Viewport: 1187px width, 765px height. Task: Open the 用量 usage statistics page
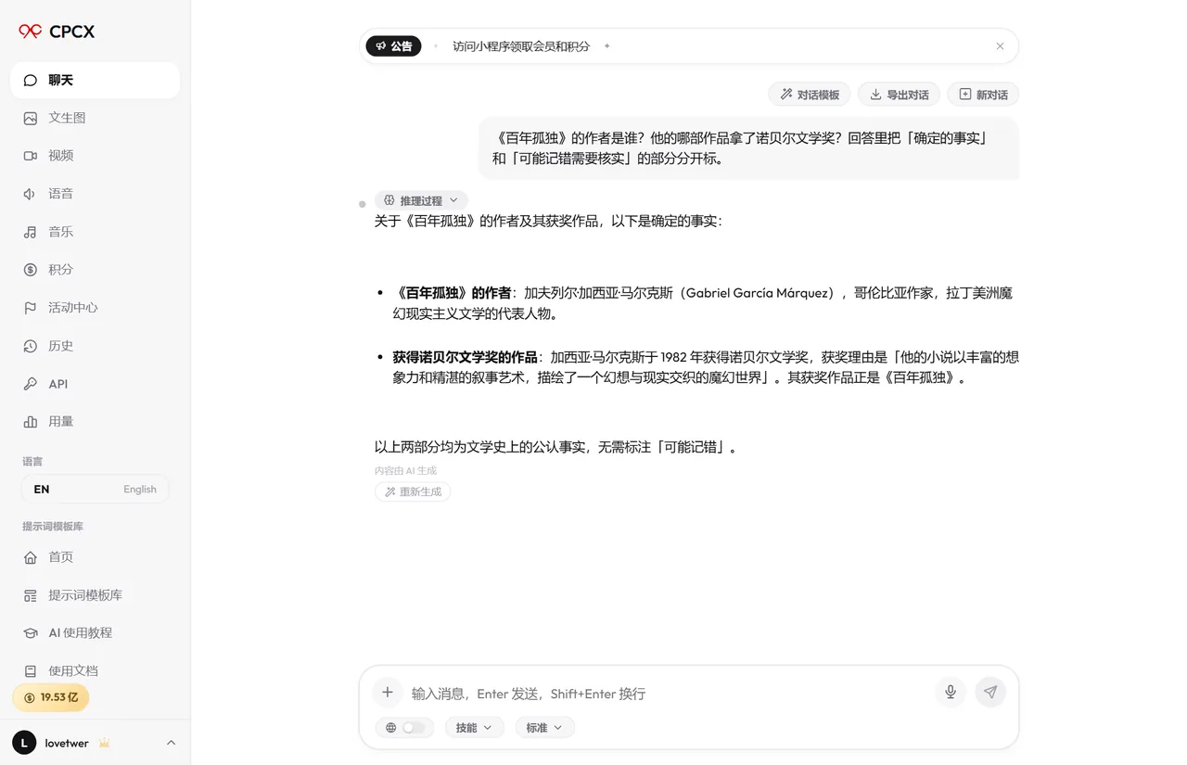[95, 422]
